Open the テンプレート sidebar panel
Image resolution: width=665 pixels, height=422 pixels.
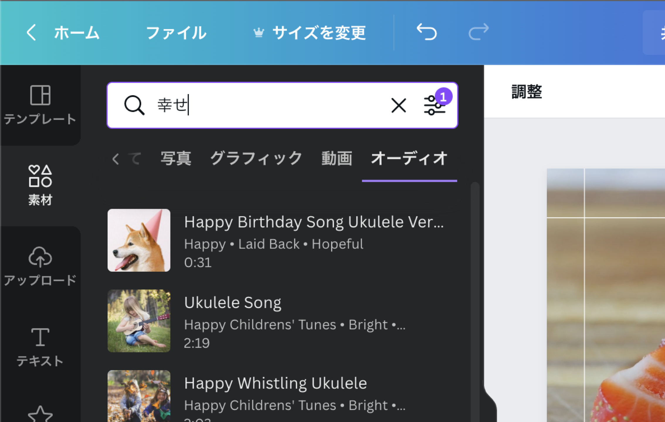(x=40, y=105)
